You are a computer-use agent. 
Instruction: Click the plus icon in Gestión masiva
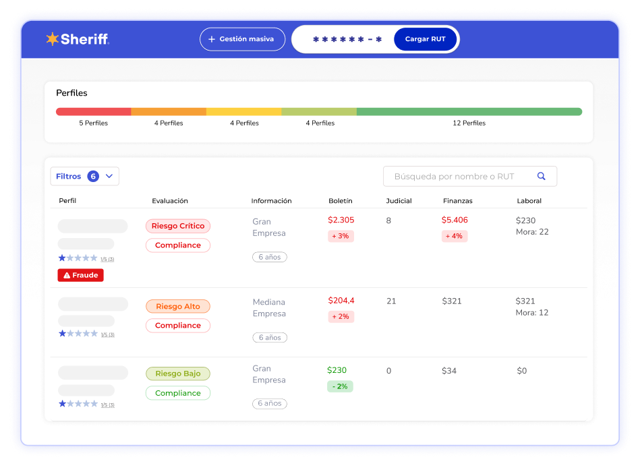[x=211, y=39]
